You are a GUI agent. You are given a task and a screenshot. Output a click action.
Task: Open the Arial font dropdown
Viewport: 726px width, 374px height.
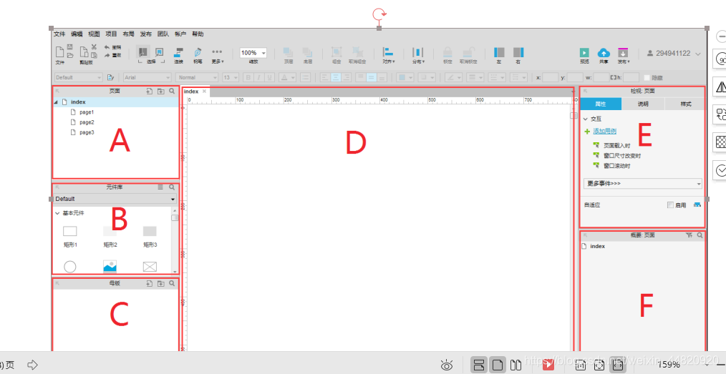pos(147,78)
